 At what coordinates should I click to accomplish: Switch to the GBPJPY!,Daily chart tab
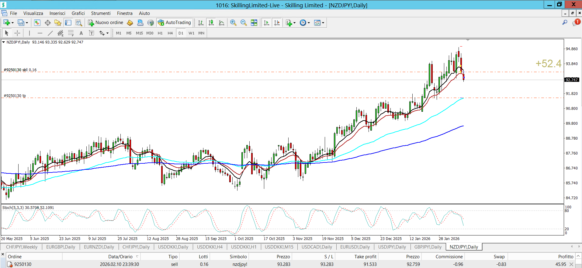tap(428, 247)
